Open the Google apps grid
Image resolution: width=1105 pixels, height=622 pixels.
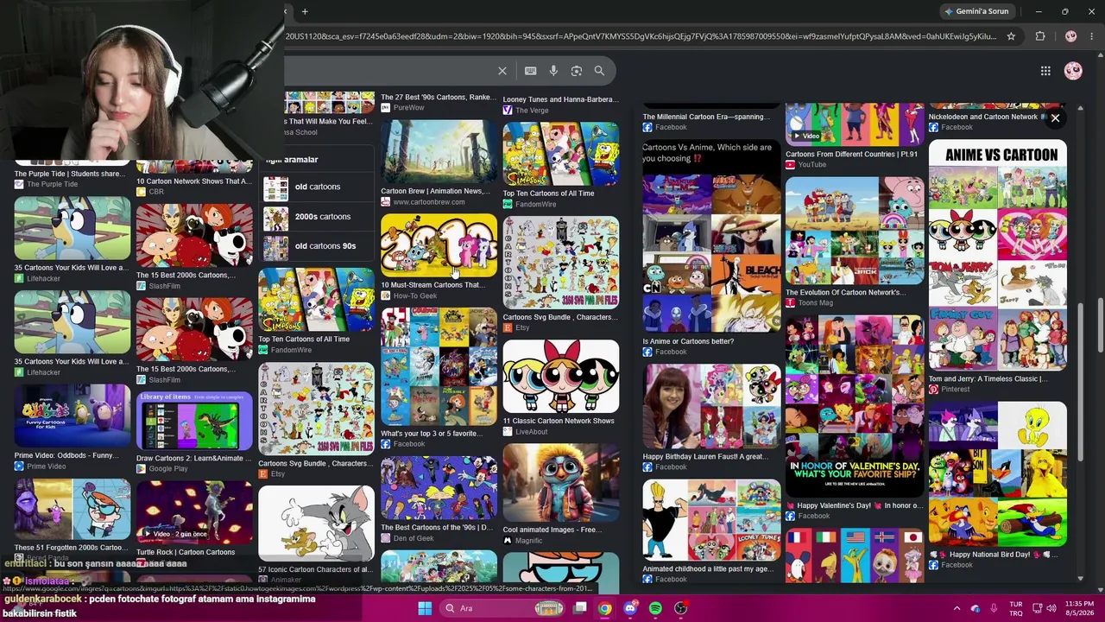[1045, 71]
